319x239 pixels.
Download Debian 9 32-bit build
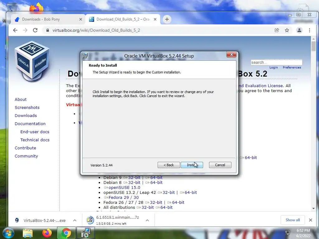pos(134,177)
